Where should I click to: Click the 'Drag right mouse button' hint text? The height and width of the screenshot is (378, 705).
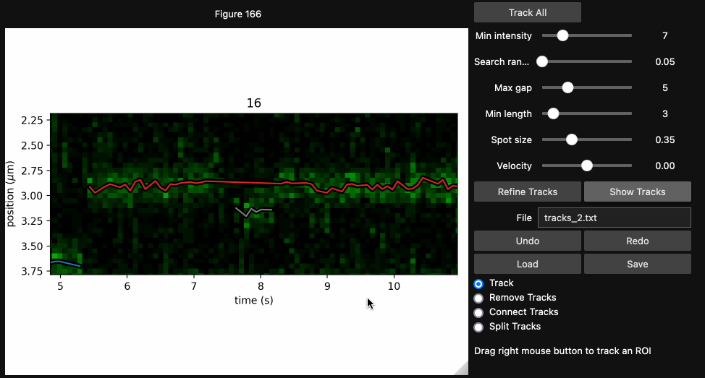tap(562, 351)
